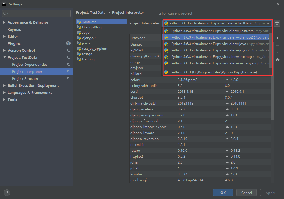The height and width of the screenshot is (199, 284).
Task: Select the httplib2 package row
Action: coord(200,157)
